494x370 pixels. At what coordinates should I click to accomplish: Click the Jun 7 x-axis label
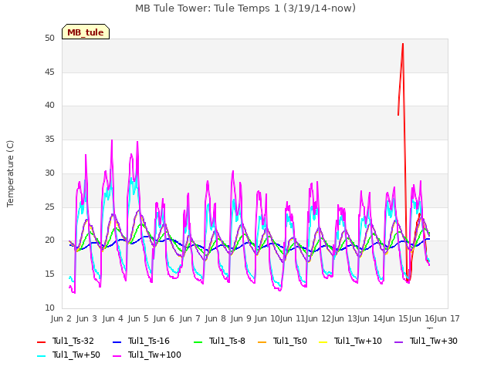tap(190, 318)
